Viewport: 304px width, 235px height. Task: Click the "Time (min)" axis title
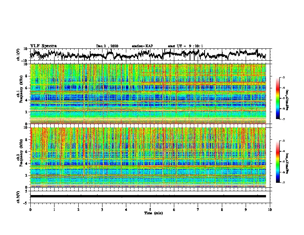(154, 213)
